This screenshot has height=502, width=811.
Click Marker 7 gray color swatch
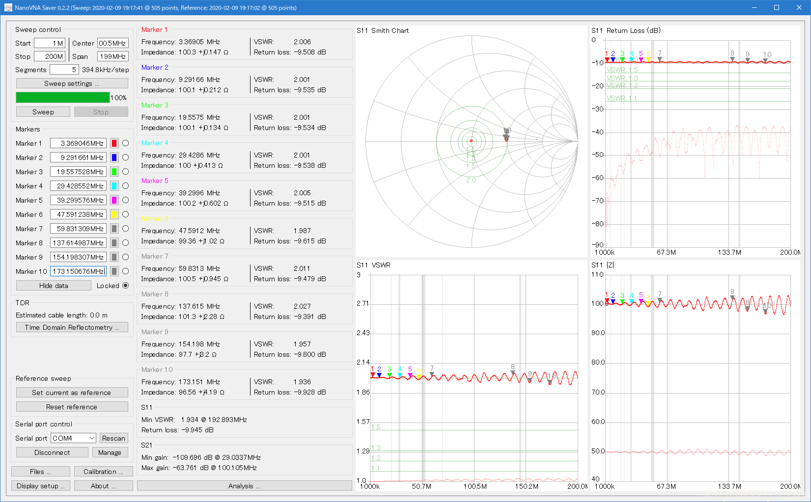point(114,229)
